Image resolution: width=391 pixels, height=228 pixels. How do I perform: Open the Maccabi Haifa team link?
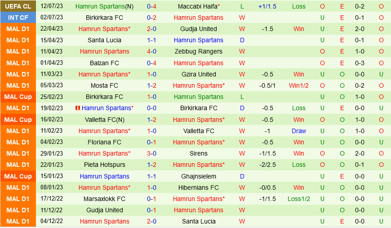pos(198,6)
